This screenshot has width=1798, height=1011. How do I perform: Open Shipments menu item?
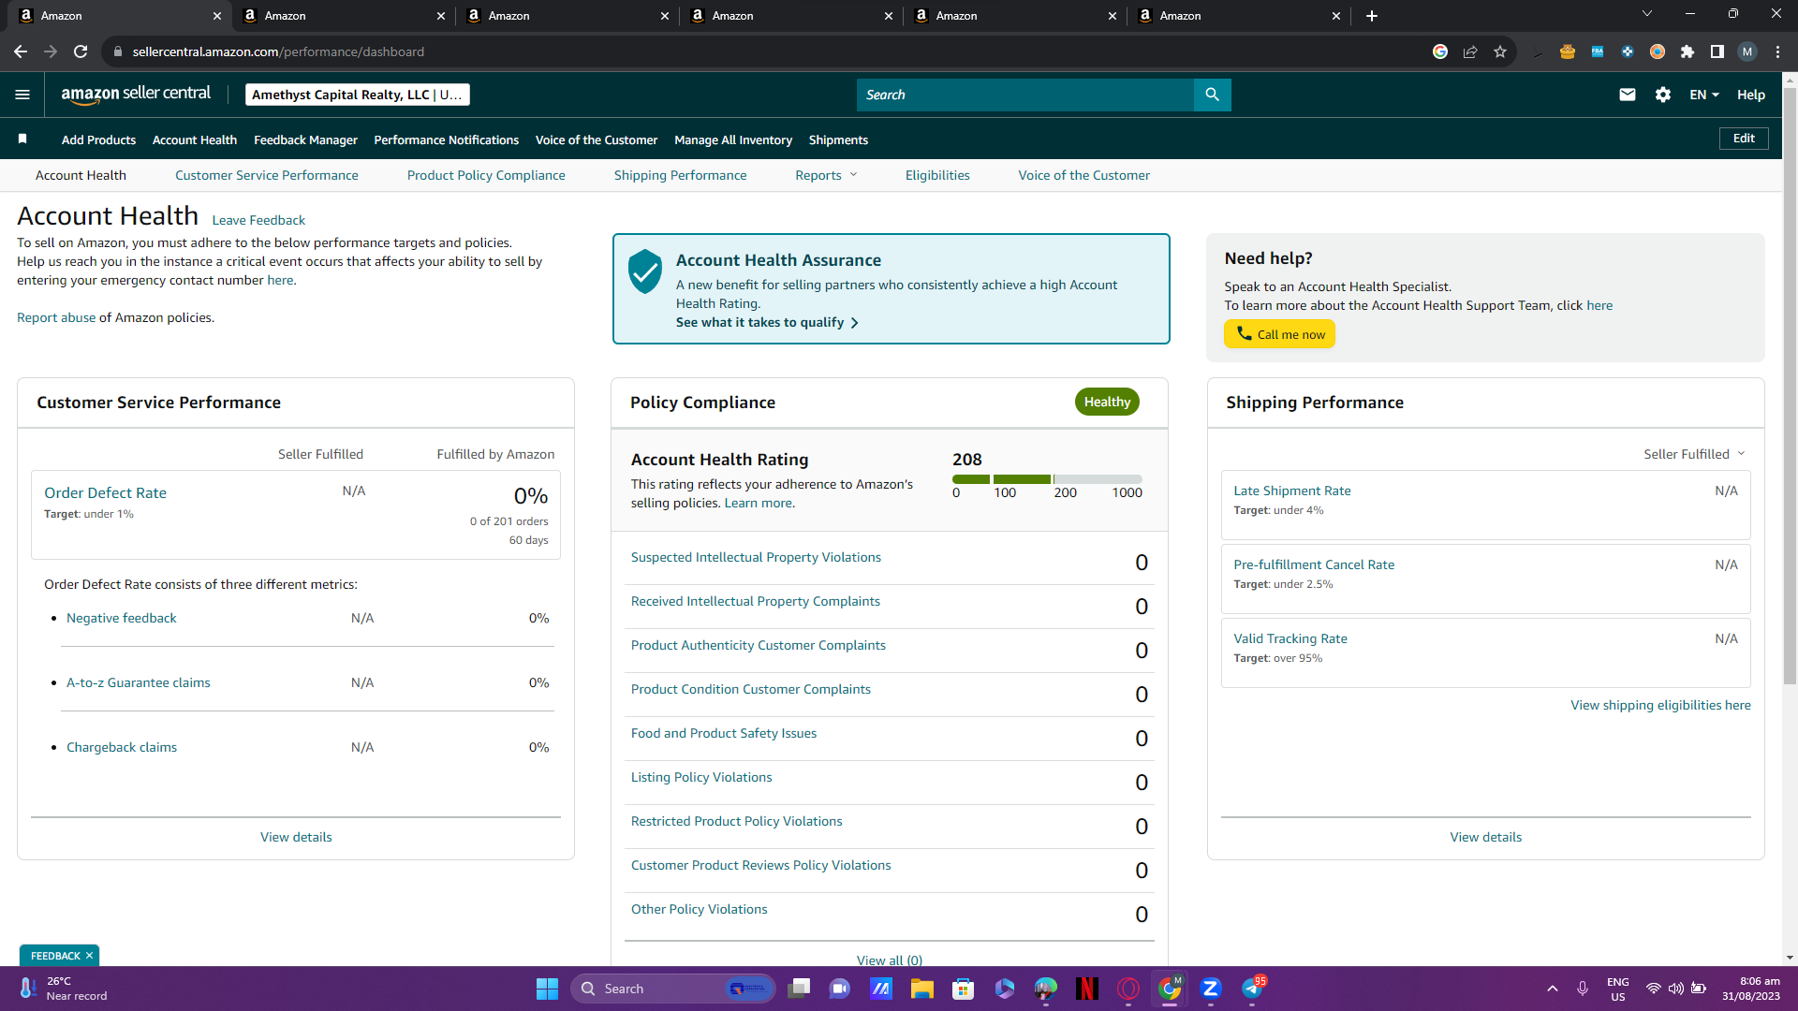pyautogui.click(x=838, y=139)
